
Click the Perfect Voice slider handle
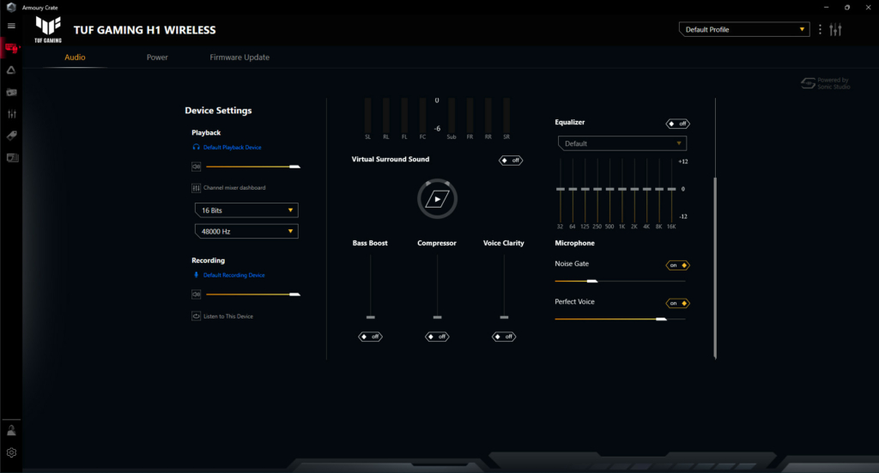pos(661,319)
